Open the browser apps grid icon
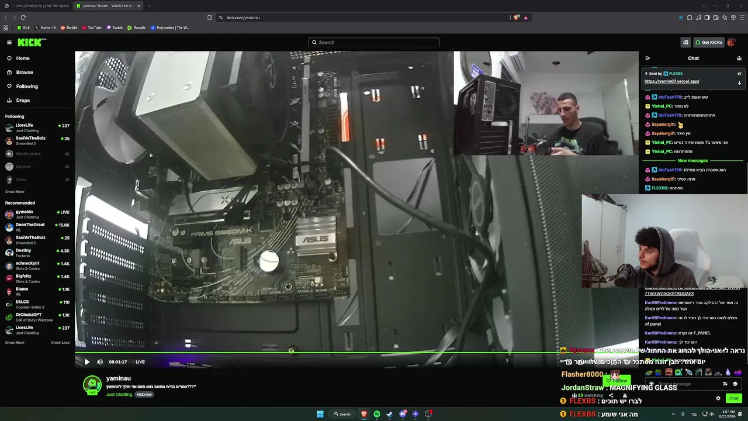This screenshot has height=421, width=748. click(6, 27)
